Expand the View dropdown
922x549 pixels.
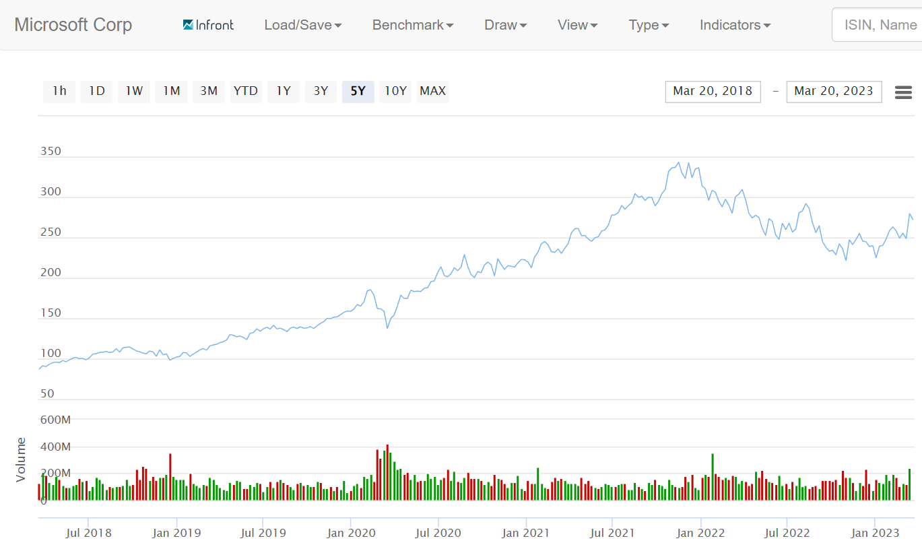point(578,25)
